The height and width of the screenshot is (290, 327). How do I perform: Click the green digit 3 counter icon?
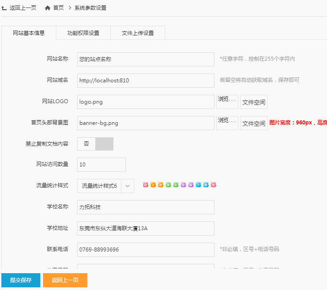(x=168, y=185)
